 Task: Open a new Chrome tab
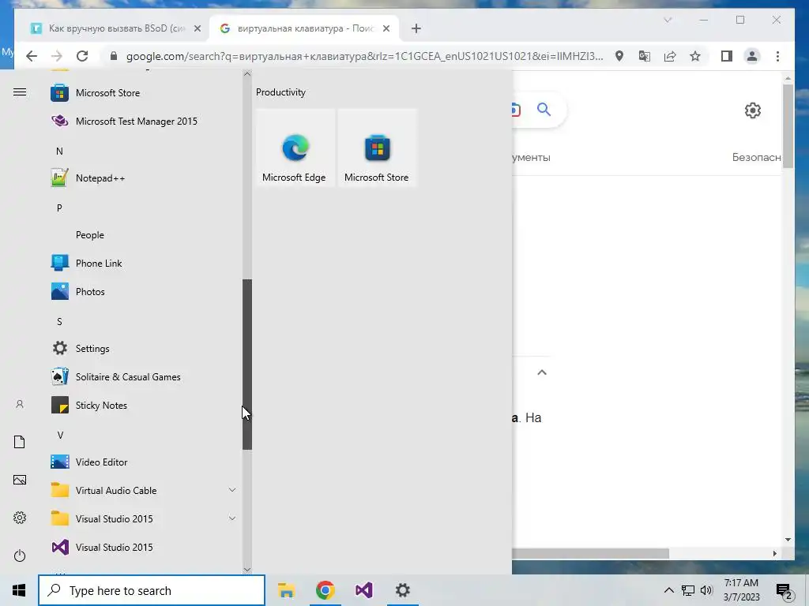416,28
